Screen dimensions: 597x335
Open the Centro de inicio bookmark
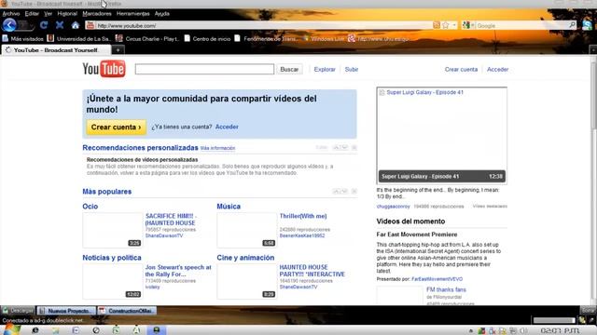coord(207,39)
